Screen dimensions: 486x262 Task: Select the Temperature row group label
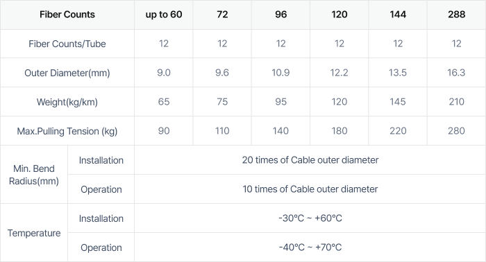pyautogui.click(x=34, y=233)
